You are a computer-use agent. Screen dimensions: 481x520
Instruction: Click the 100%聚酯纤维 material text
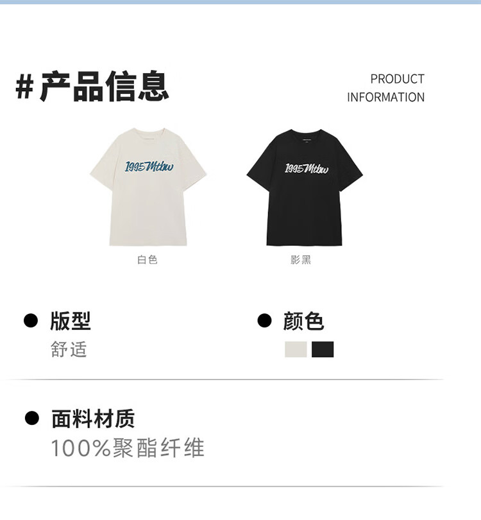point(128,448)
